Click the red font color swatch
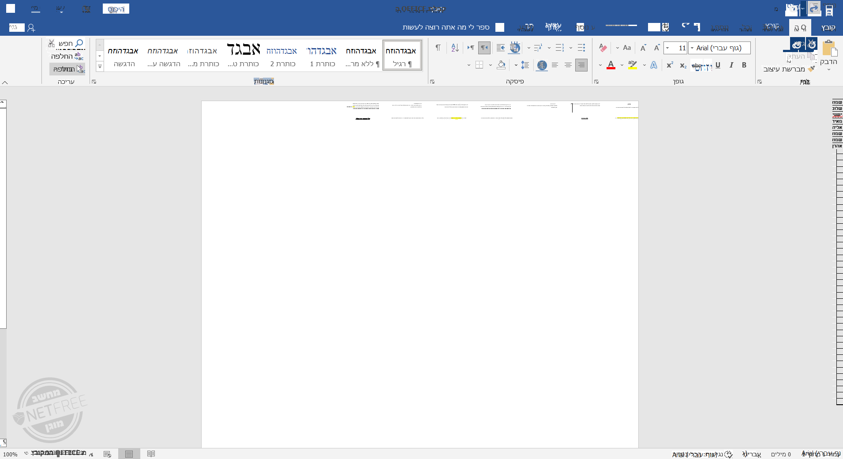This screenshot has width=843, height=459. 611,65
